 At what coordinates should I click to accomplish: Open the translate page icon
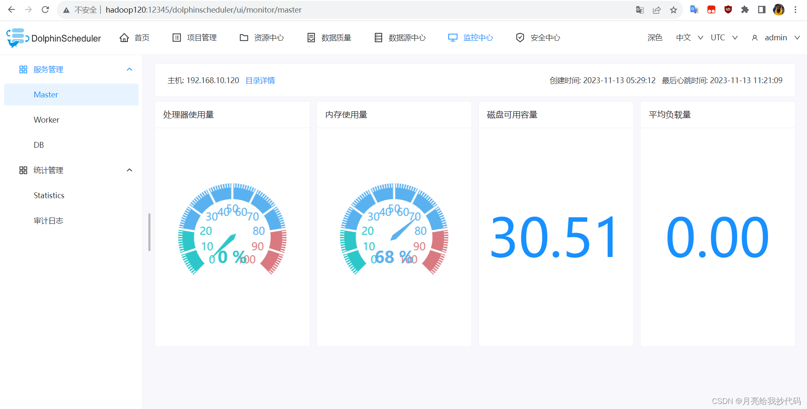(640, 10)
